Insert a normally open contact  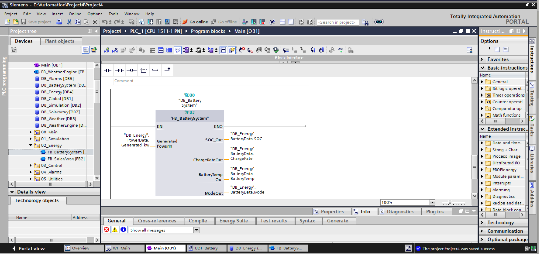click(x=108, y=70)
